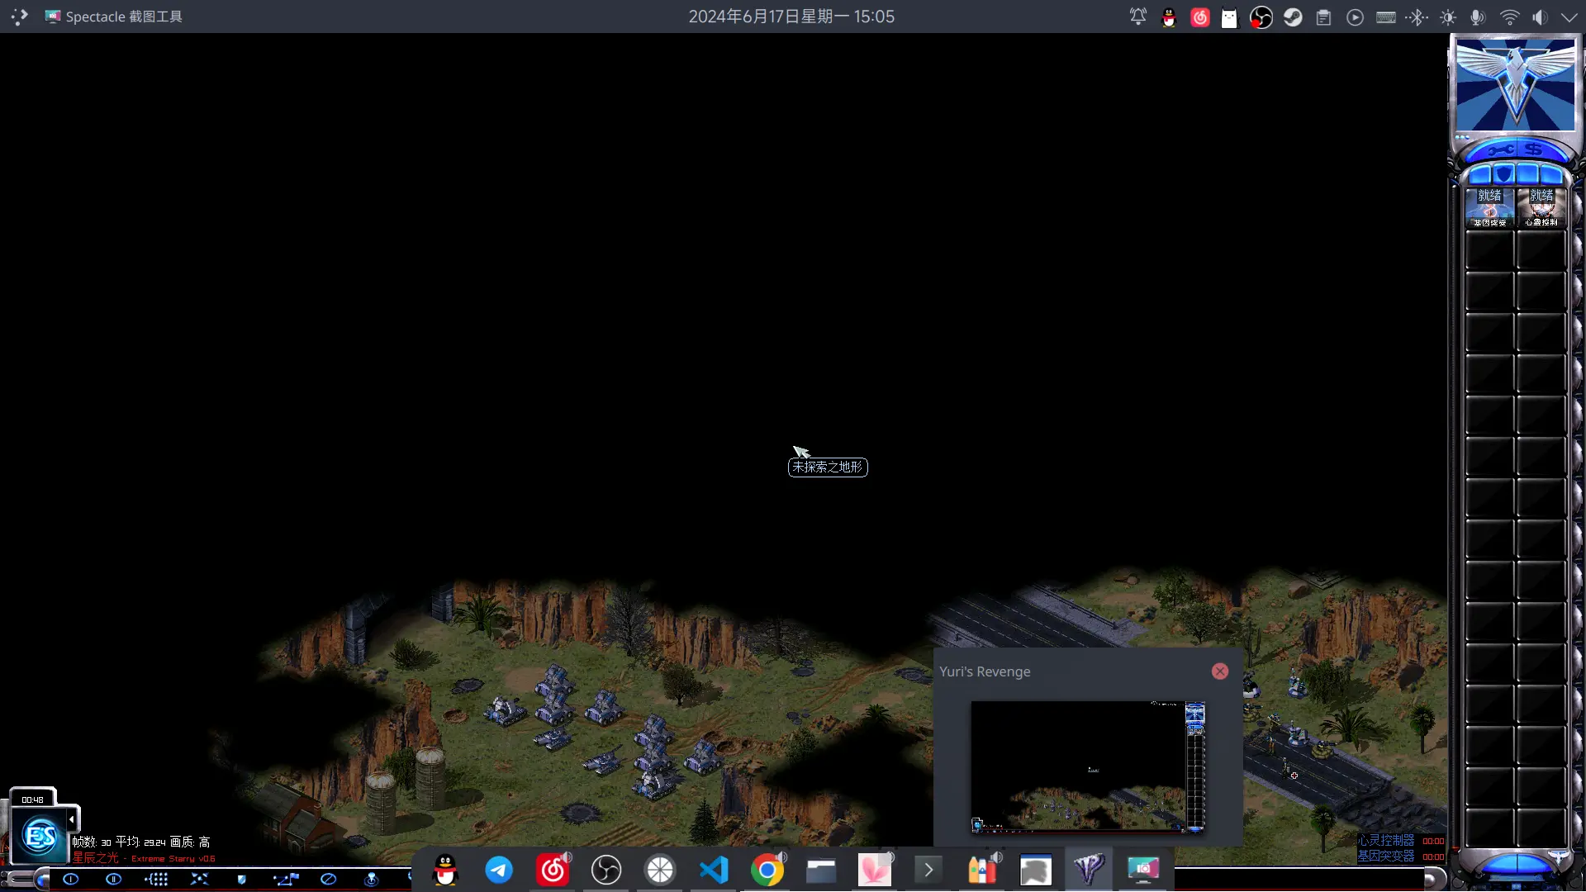Image resolution: width=1586 pixels, height=892 pixels.
Task: Activate the ready Genetic Mutator superweapon cameo
Action: [1489, 207]
